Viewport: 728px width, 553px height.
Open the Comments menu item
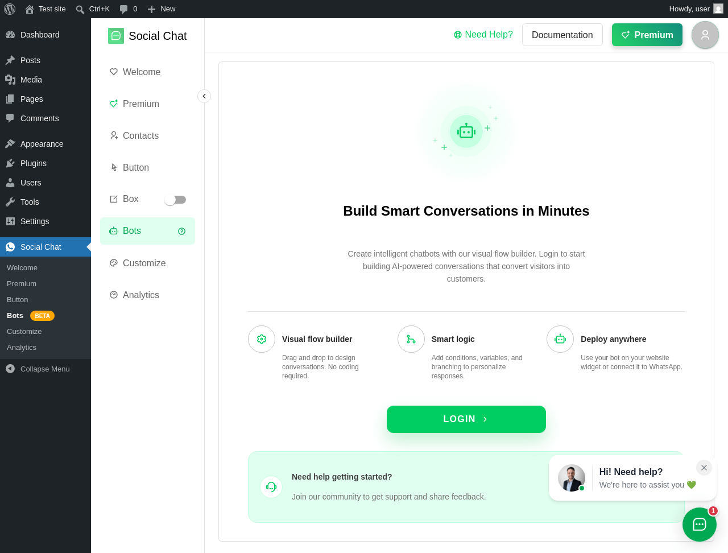pos(45,118)
